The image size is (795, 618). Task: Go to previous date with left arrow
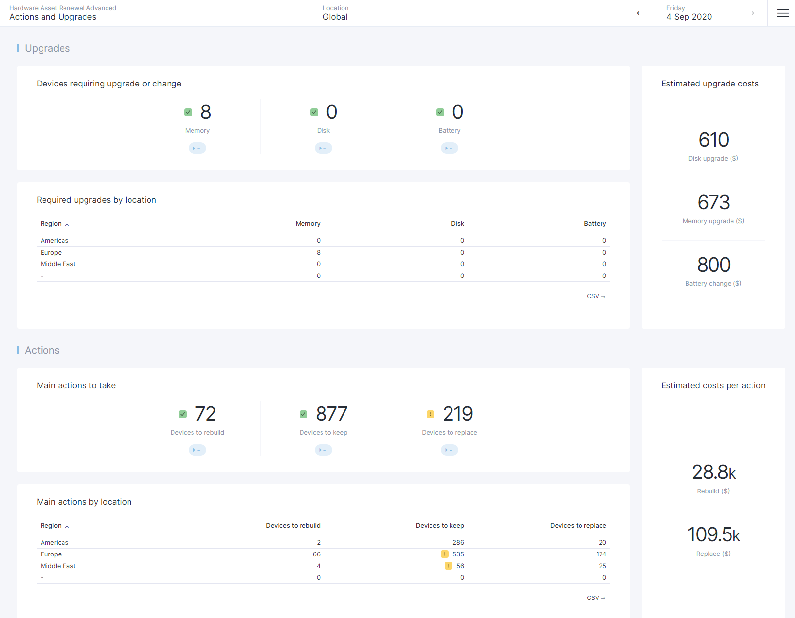click(638, 13)
